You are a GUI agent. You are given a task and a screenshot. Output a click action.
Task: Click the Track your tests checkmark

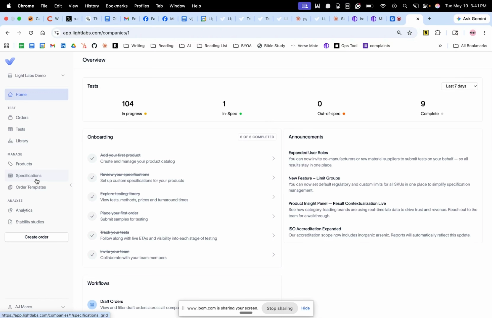[92, 235]
